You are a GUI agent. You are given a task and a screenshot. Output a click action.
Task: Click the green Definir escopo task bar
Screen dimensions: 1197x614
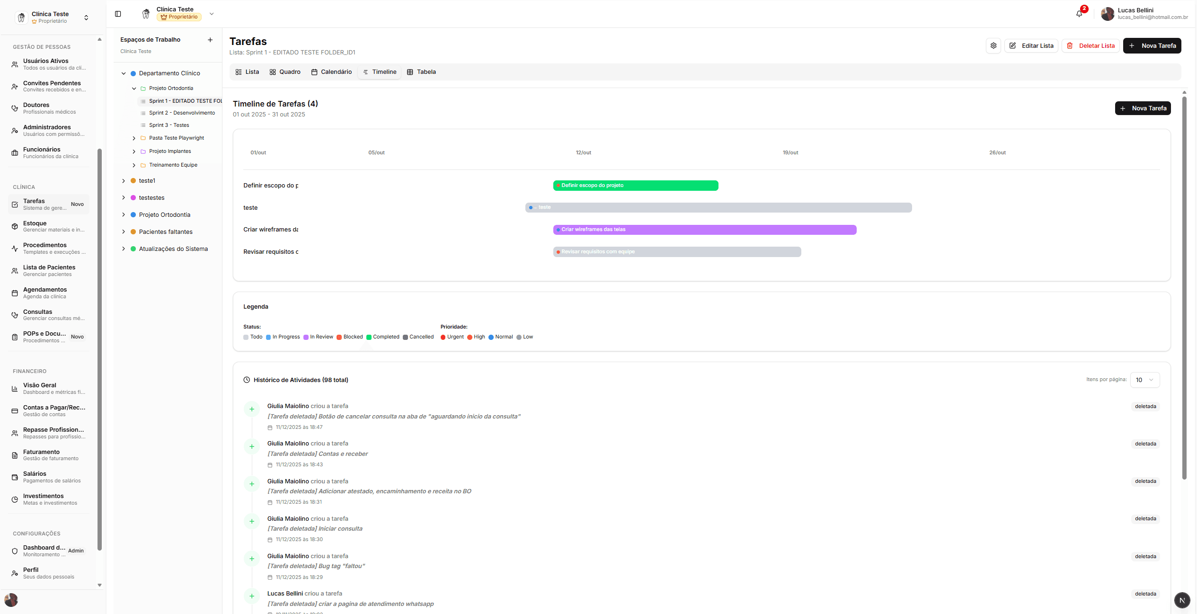click(635, 186)
